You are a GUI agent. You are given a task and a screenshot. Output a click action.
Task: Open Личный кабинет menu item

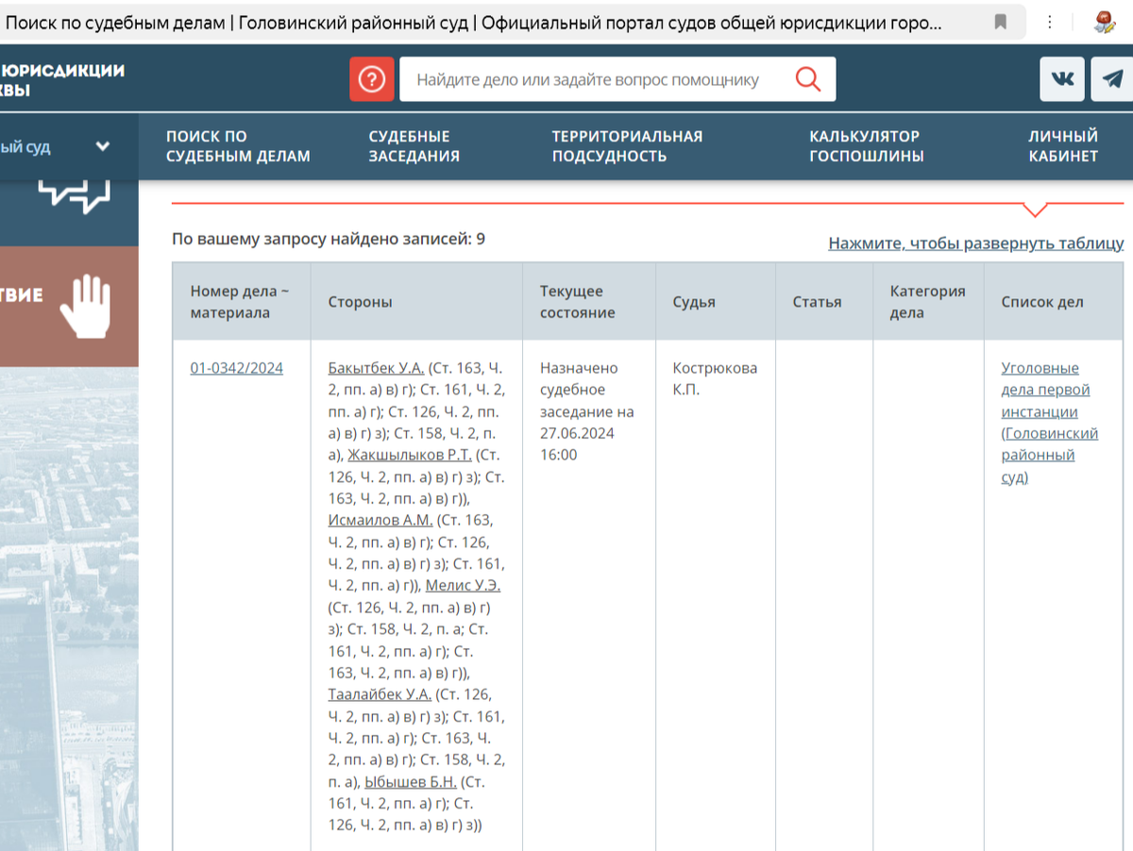[x=1063, y=146]
